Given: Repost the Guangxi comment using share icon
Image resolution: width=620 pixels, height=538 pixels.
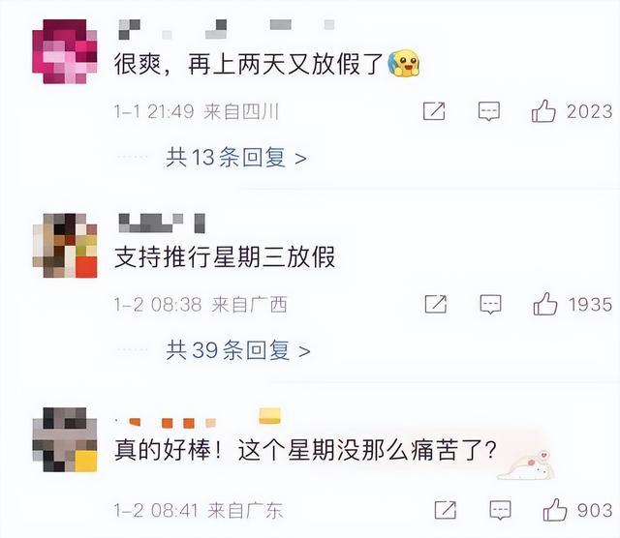Looking at the screenshot, I should [435, 304].
